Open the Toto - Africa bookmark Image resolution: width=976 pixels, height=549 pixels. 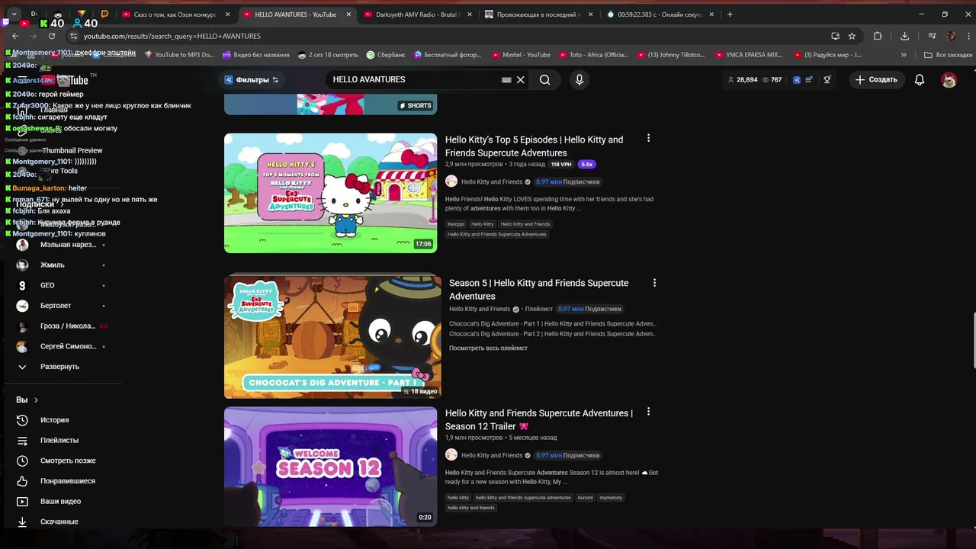(593, 55)
